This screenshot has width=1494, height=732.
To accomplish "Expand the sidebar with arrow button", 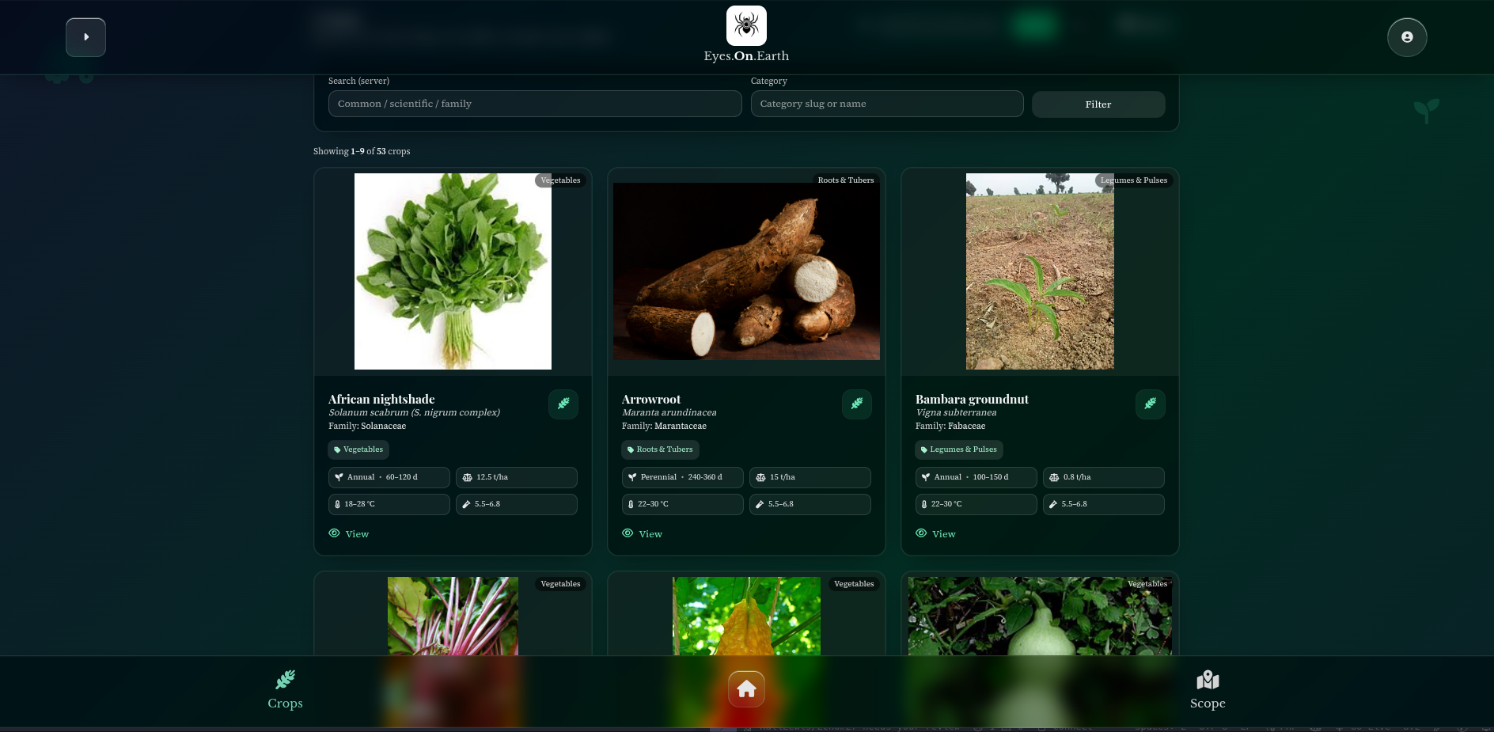I will coord(85,37).
